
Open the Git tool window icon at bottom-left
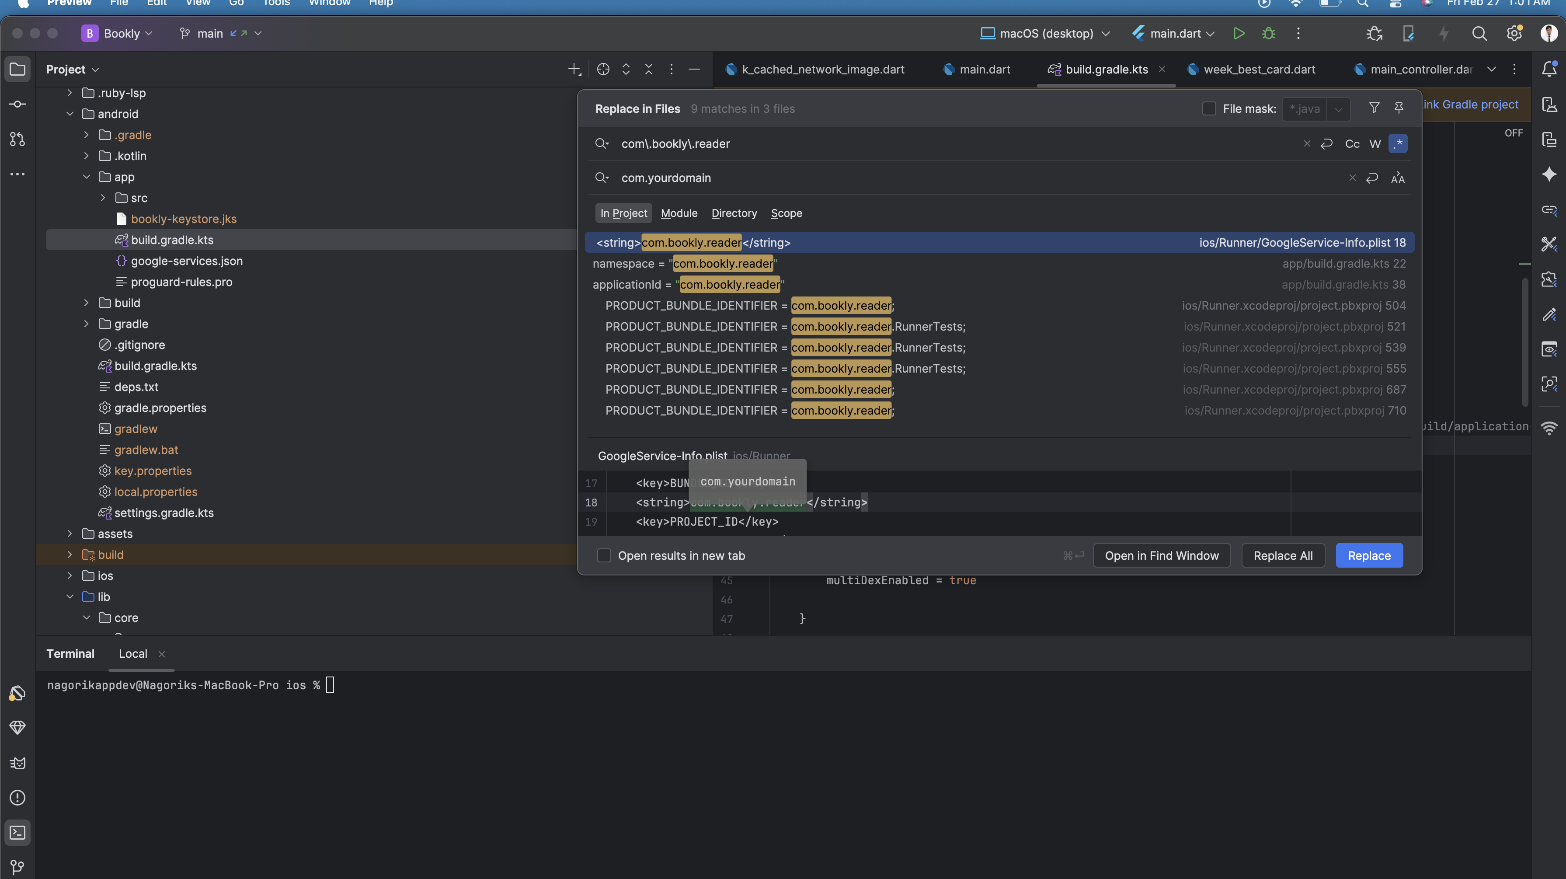[17, 866]
